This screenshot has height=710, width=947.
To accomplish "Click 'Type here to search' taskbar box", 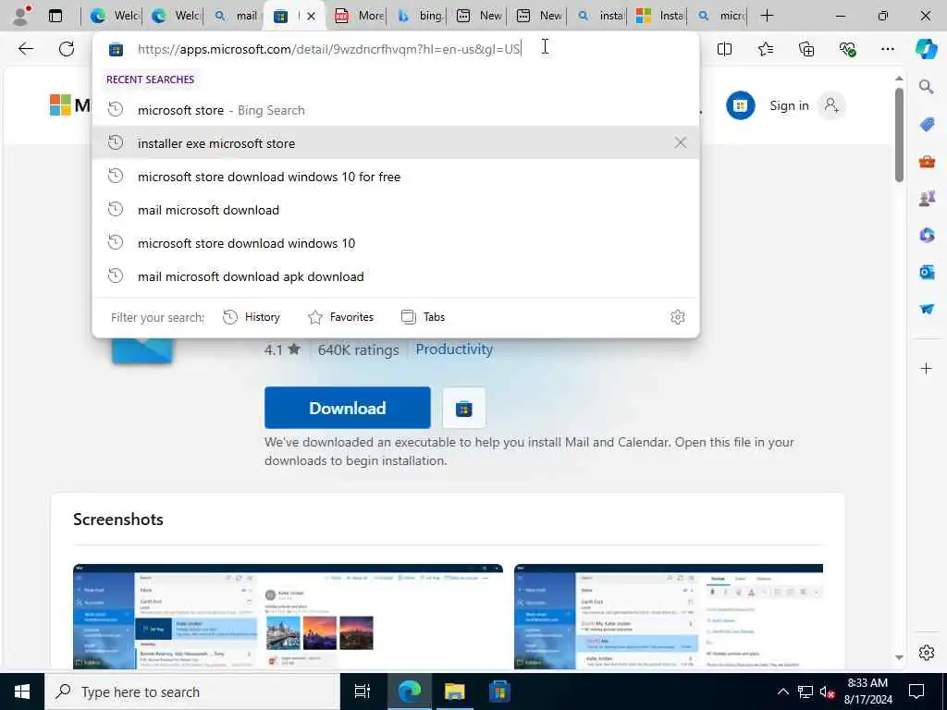I will (x=192, y=692).
